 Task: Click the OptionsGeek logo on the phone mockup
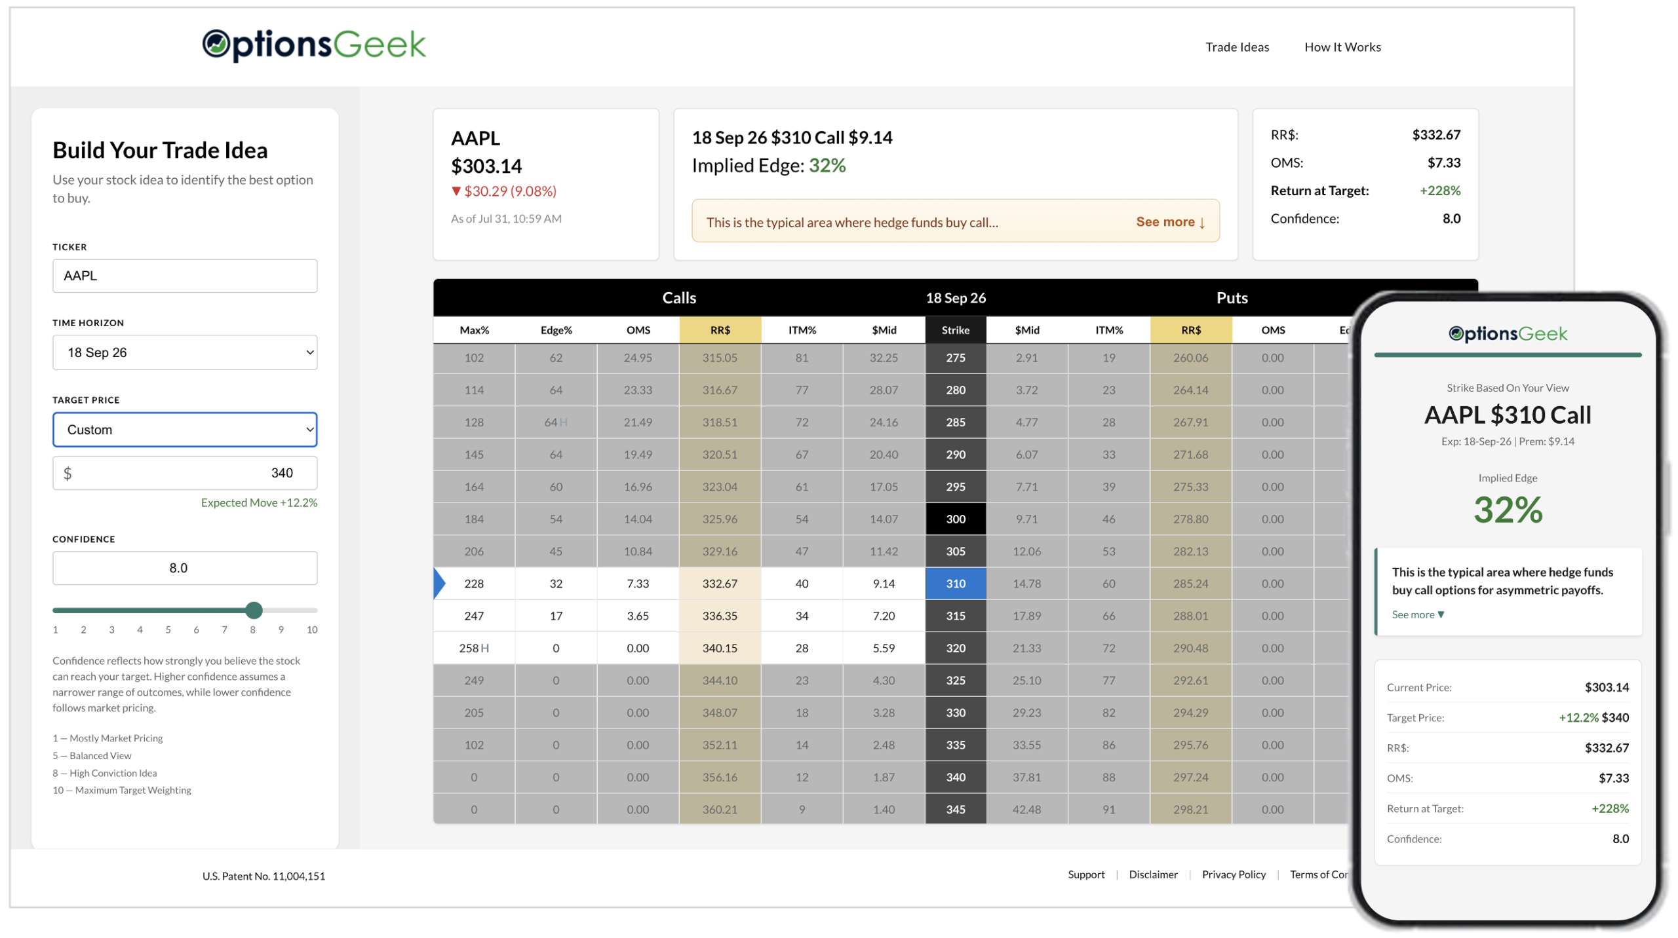[x=1508, y=333]
